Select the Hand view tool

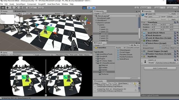point(3,8)
